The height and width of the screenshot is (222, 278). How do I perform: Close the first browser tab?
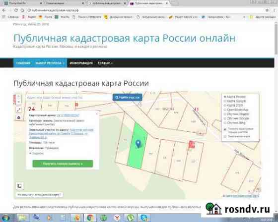41,3
